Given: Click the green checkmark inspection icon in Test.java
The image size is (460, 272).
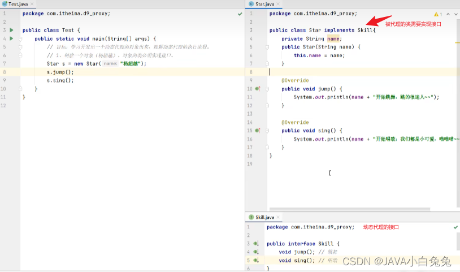Looking at the screenshot, I should (x=240, y=14).
